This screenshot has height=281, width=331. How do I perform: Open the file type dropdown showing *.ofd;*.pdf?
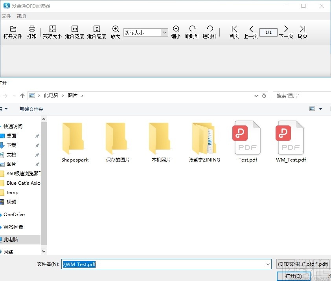click(303, 264)
